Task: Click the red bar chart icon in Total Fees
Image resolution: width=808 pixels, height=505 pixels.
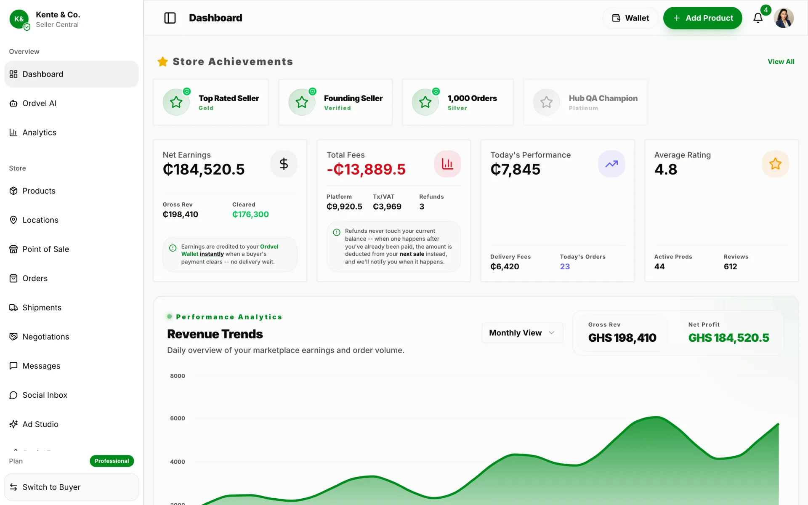Action: click(447, 164)
